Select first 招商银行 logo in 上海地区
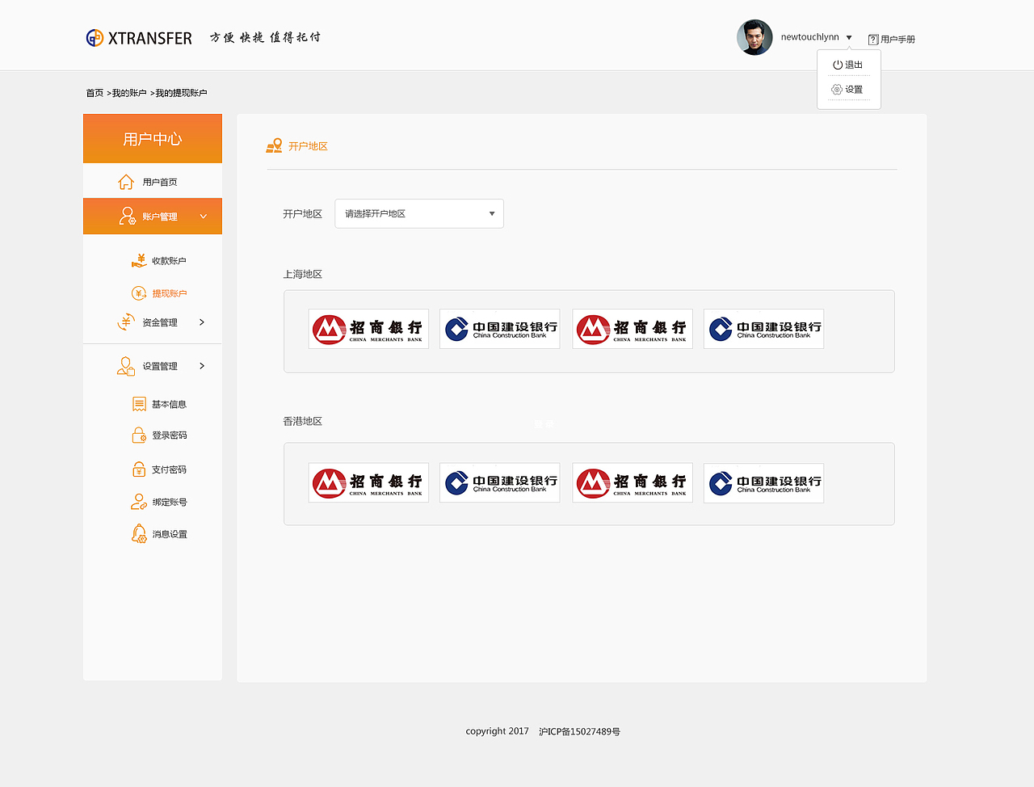Viewport: 1034px width, 787px height. tap(368, 329)
